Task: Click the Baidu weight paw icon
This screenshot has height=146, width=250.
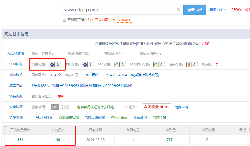Action: [52, 65]
